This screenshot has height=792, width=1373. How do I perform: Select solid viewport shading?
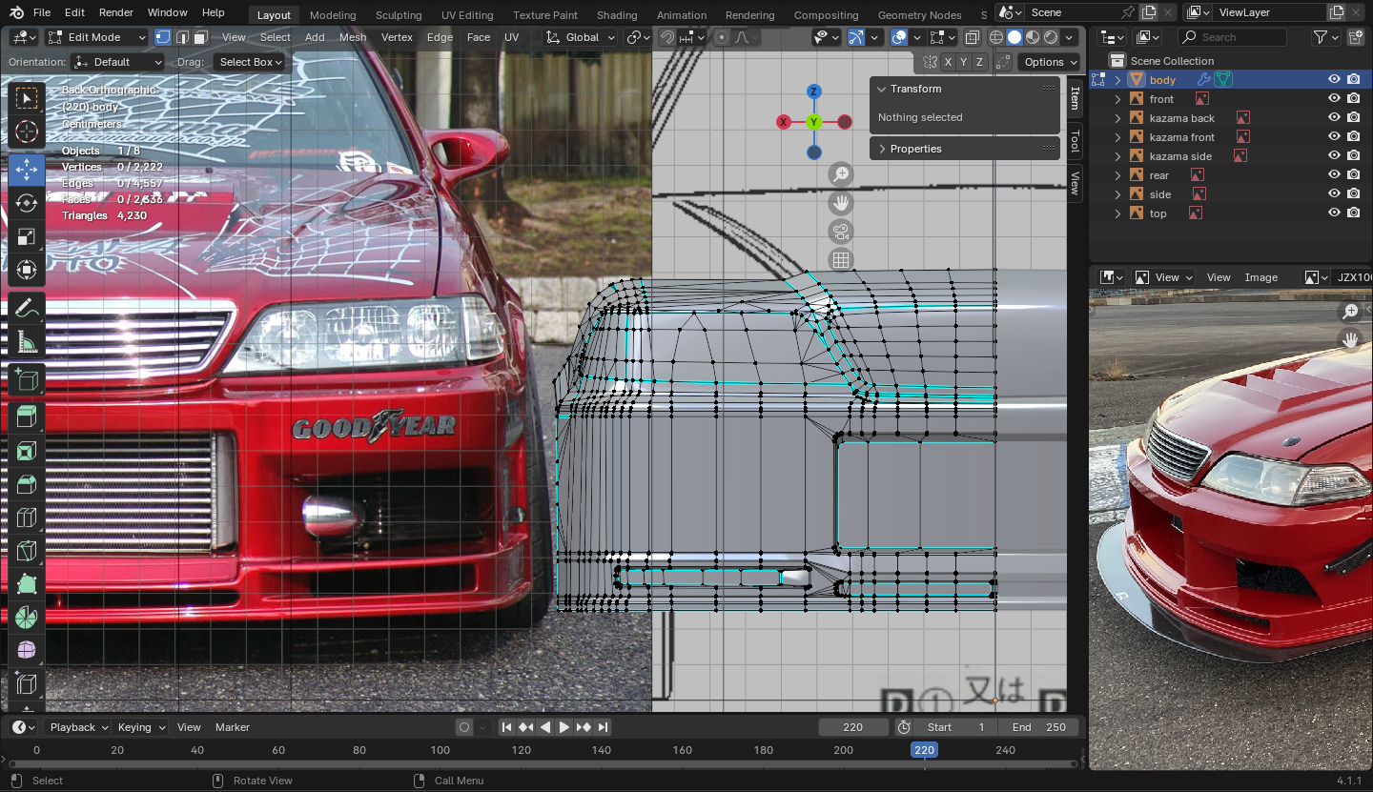(x=1014, y=37)
